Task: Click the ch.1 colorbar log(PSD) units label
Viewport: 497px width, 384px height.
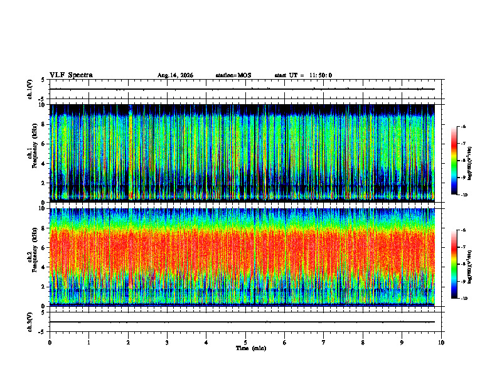Action: 469,164
